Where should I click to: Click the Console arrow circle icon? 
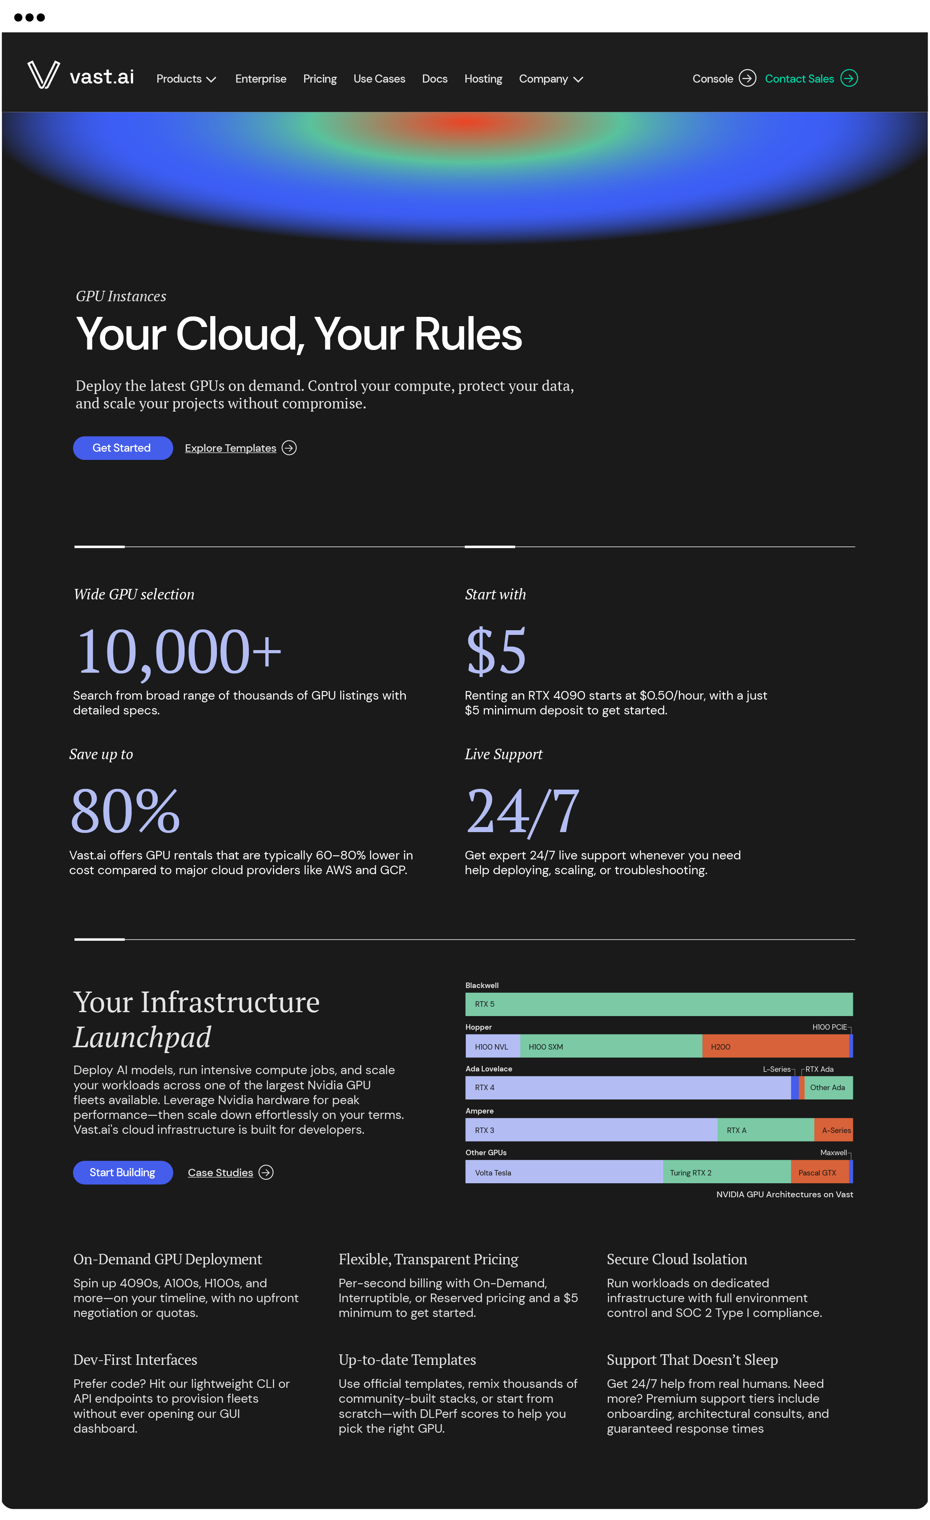pos(747,78)
